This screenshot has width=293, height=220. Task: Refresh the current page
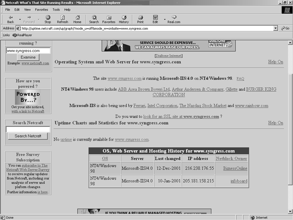point(63,19)
